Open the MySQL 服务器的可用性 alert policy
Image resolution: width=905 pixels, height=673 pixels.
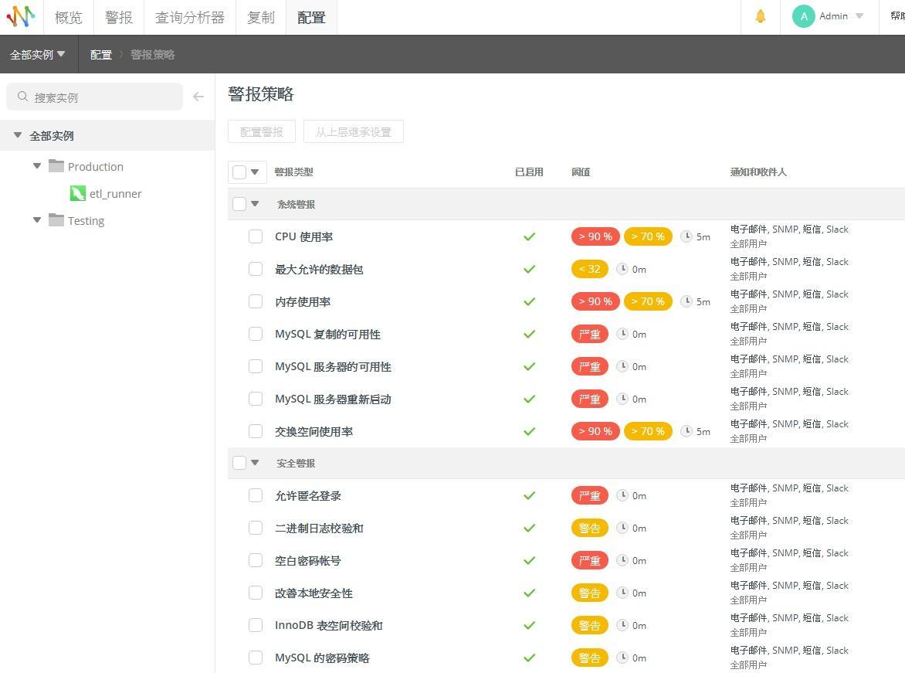click(333, 367)
